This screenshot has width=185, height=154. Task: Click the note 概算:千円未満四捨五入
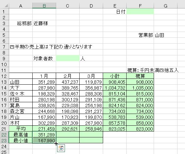coord(153,70)
